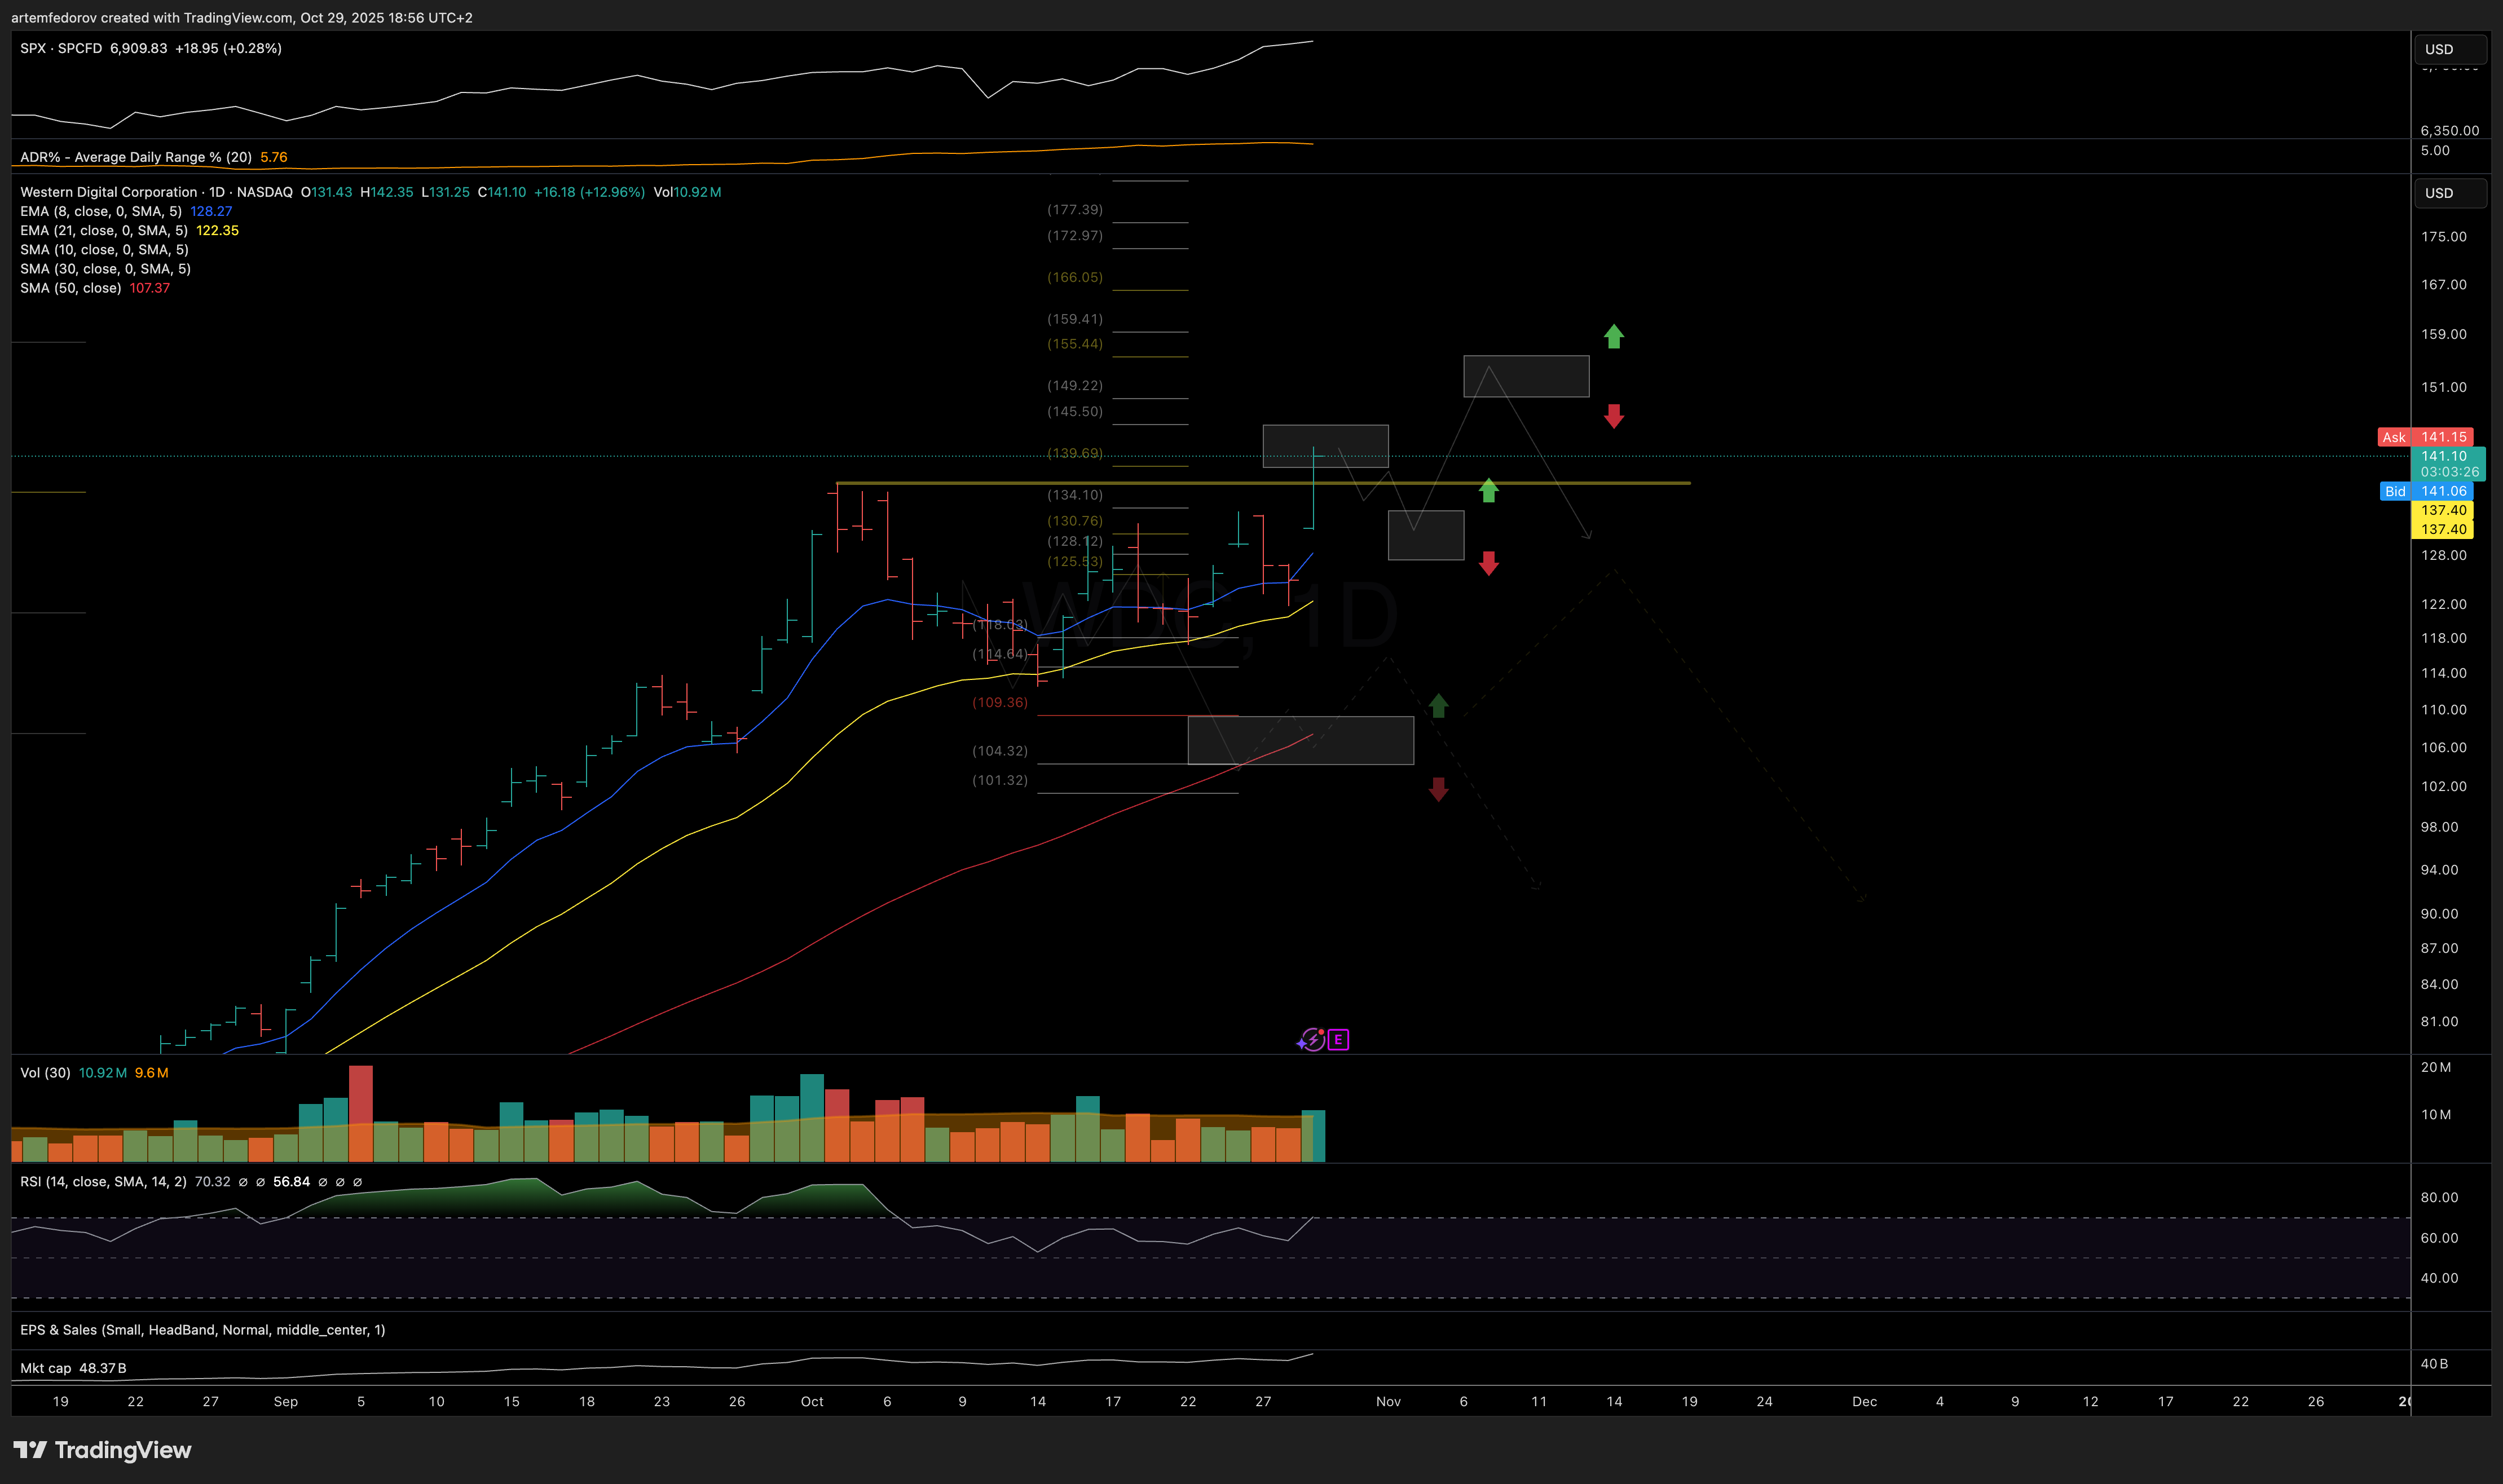Image resolution: width=2503 pixels, height=1484 pixels.
Task: Click the Vol 10.92M value in legend
Action: (687, 192)
